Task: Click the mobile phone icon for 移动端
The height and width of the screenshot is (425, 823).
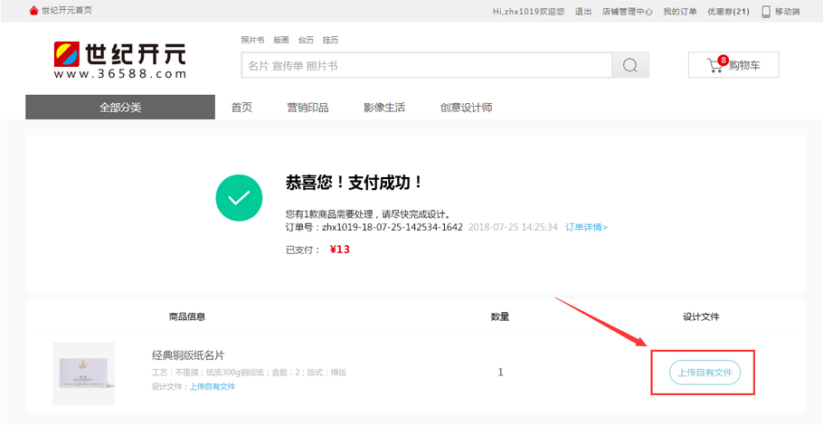Action: tap(766, 12)
